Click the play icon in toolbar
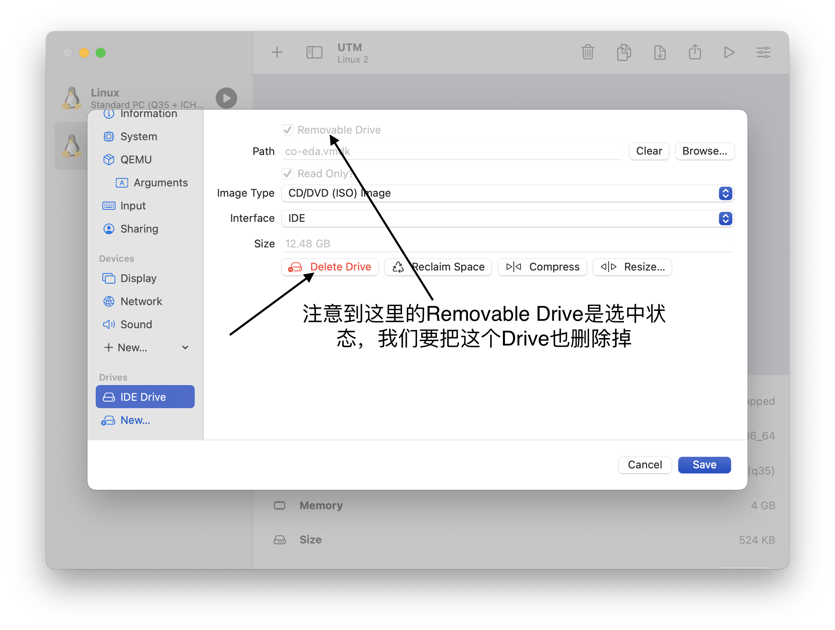The width and height of the screenshot is (835, 630). pos(729,52)
